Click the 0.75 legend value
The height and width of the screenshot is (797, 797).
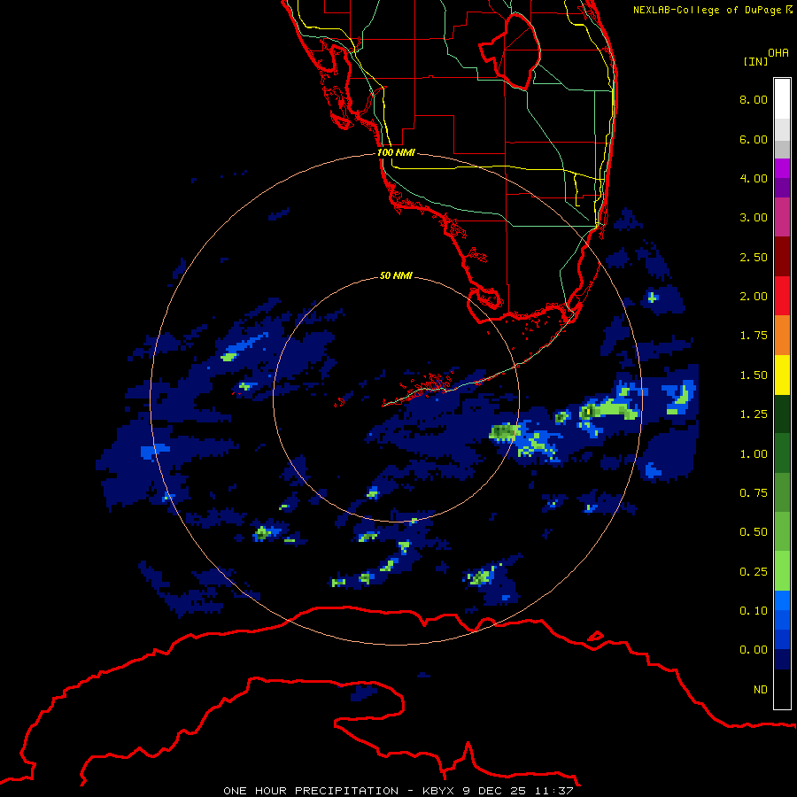point(754,493)
